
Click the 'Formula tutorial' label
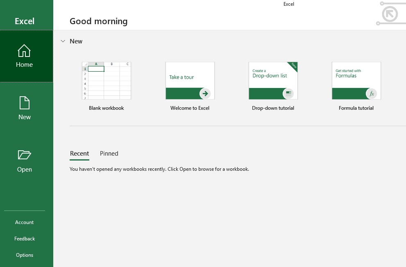(356, 108)
